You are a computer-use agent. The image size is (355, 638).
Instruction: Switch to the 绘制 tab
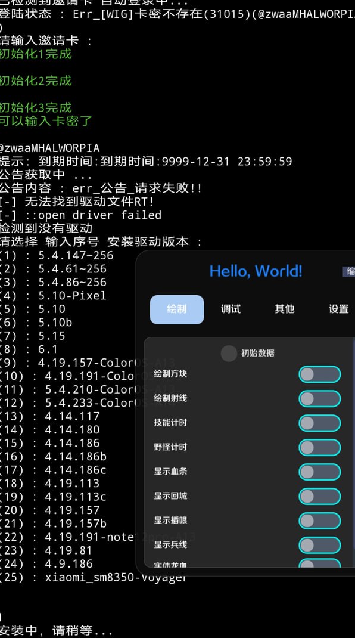[177, 309]
